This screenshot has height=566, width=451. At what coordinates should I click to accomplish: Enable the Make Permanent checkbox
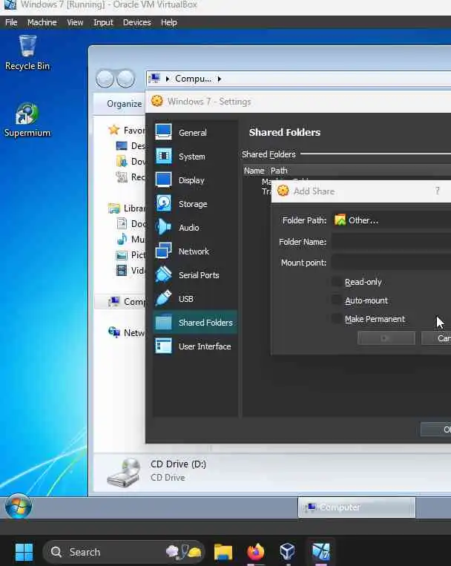click(x=336, y=319)
